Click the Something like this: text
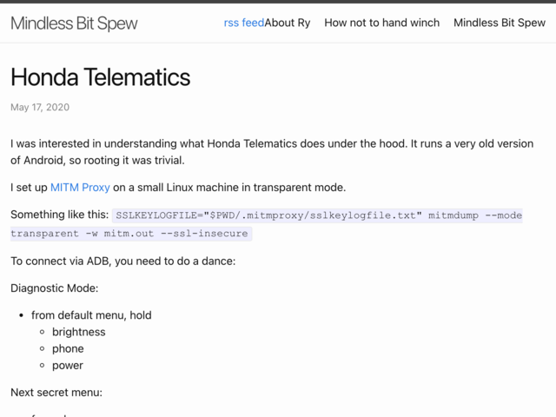This screenshot has width=556, height=417. pyautogui.click(x=60, y=215)
